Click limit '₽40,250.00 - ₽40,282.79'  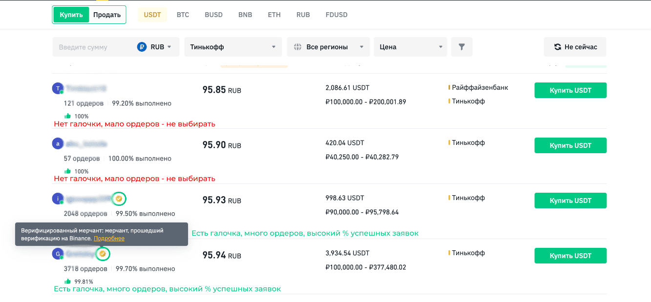coord(362,157)
